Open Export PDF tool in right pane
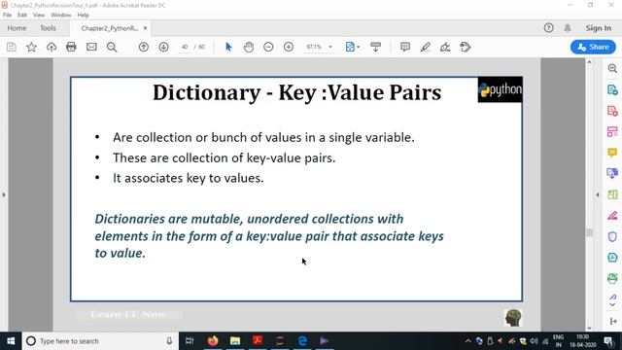The image size is (622, 350). tap(612, 89)
